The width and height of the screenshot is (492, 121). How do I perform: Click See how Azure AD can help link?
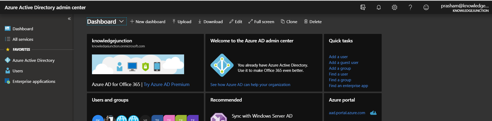tap(250, 85)
